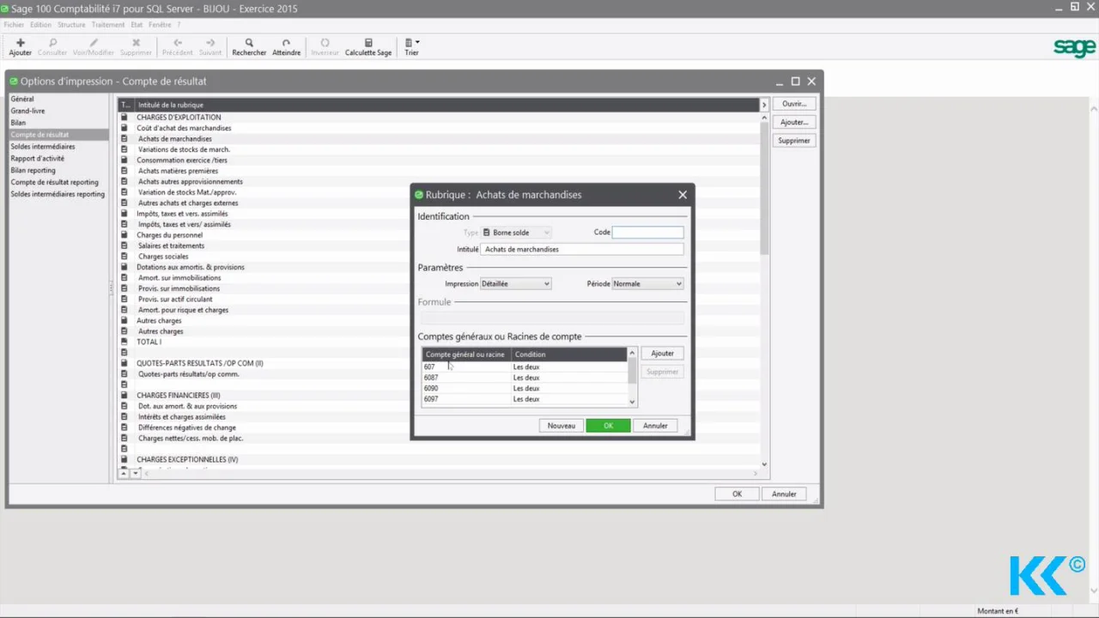1099x618 pixels.
Task: Click row icon beside Charges du personnel
Action: 124,235
